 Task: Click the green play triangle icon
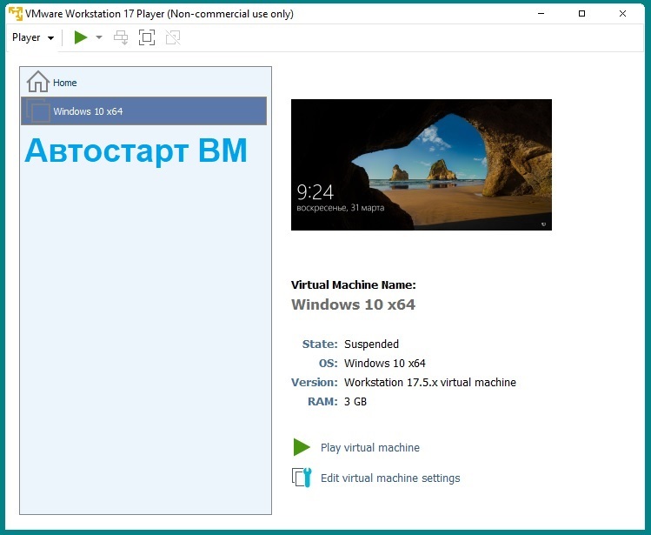[x=302, y=447]
